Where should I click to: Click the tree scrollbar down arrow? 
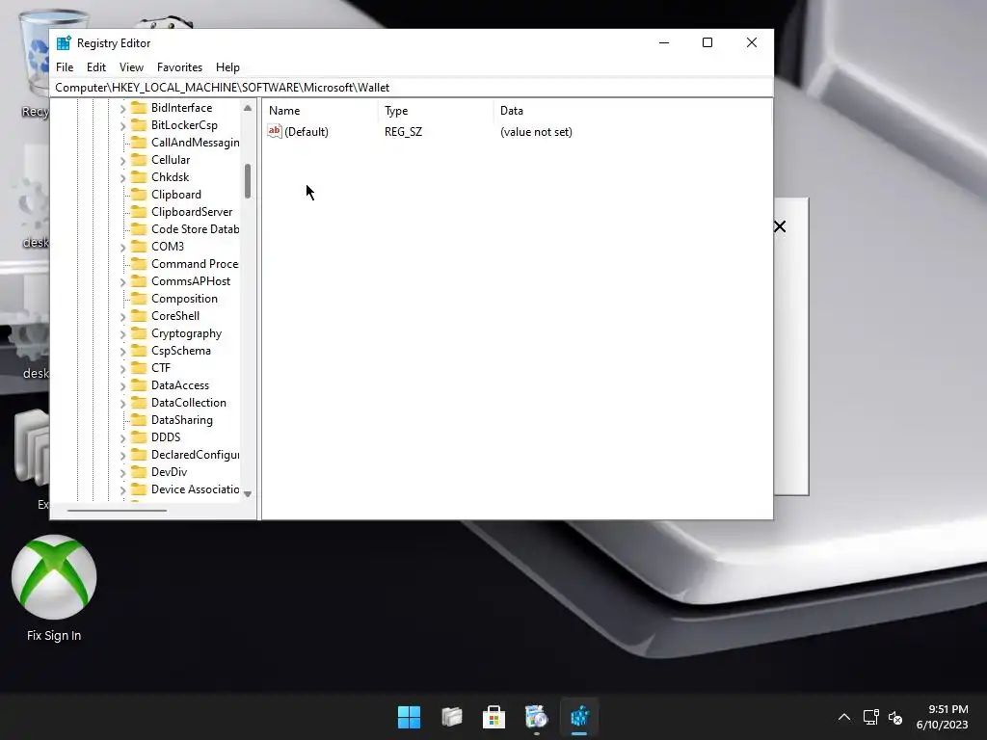point(248,494)
